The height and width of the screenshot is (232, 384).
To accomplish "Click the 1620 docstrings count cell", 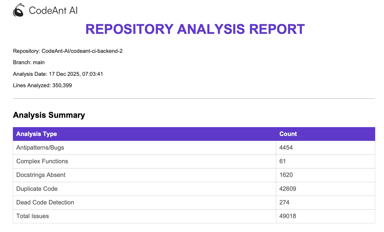I will (286, 175).
